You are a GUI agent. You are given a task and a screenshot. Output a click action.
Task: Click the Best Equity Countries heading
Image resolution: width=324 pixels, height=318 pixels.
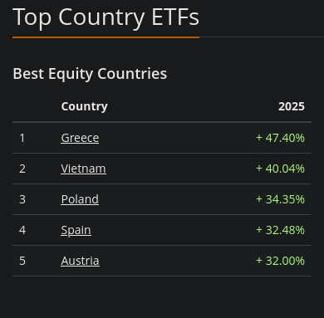90,74
